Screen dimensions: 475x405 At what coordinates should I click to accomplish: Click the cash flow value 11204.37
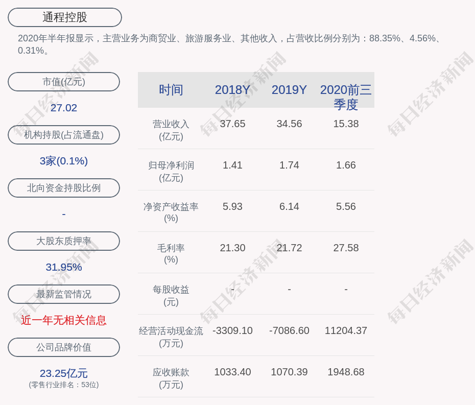[346, 331]
